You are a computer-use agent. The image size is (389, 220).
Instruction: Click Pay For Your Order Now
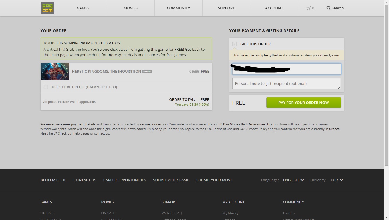[303, 103]
